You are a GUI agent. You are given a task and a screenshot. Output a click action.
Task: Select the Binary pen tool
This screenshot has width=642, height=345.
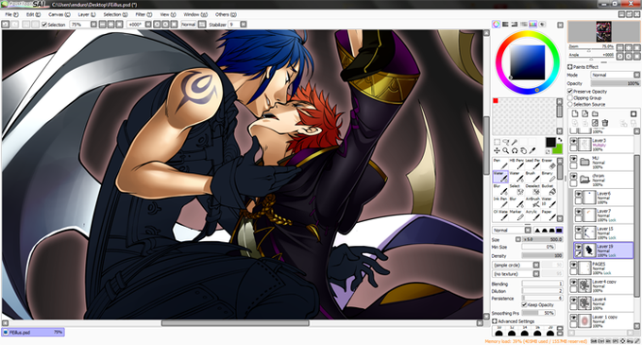coord(549,177)
